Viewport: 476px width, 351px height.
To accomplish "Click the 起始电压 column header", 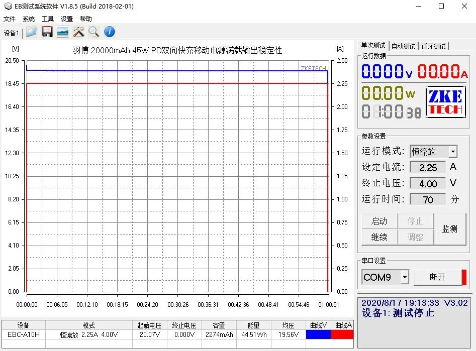I will [150, 325].
